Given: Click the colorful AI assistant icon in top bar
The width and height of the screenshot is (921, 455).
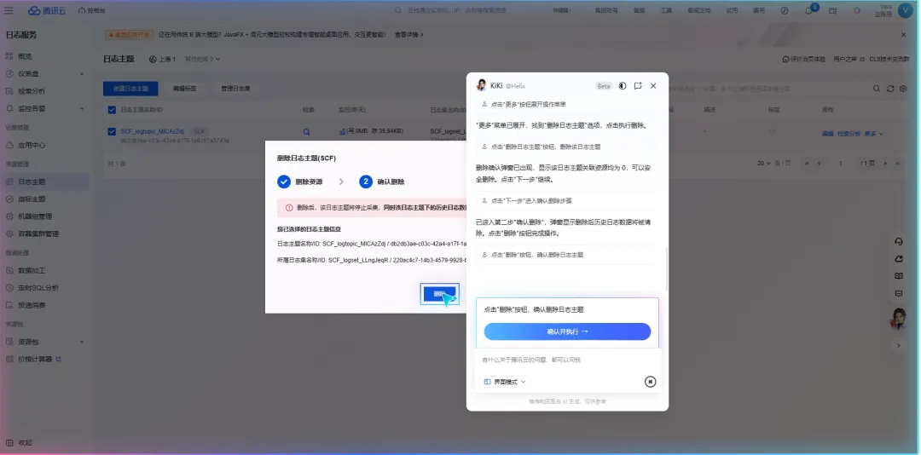Looking at the screenshot, I should click(x=857, y=10).
